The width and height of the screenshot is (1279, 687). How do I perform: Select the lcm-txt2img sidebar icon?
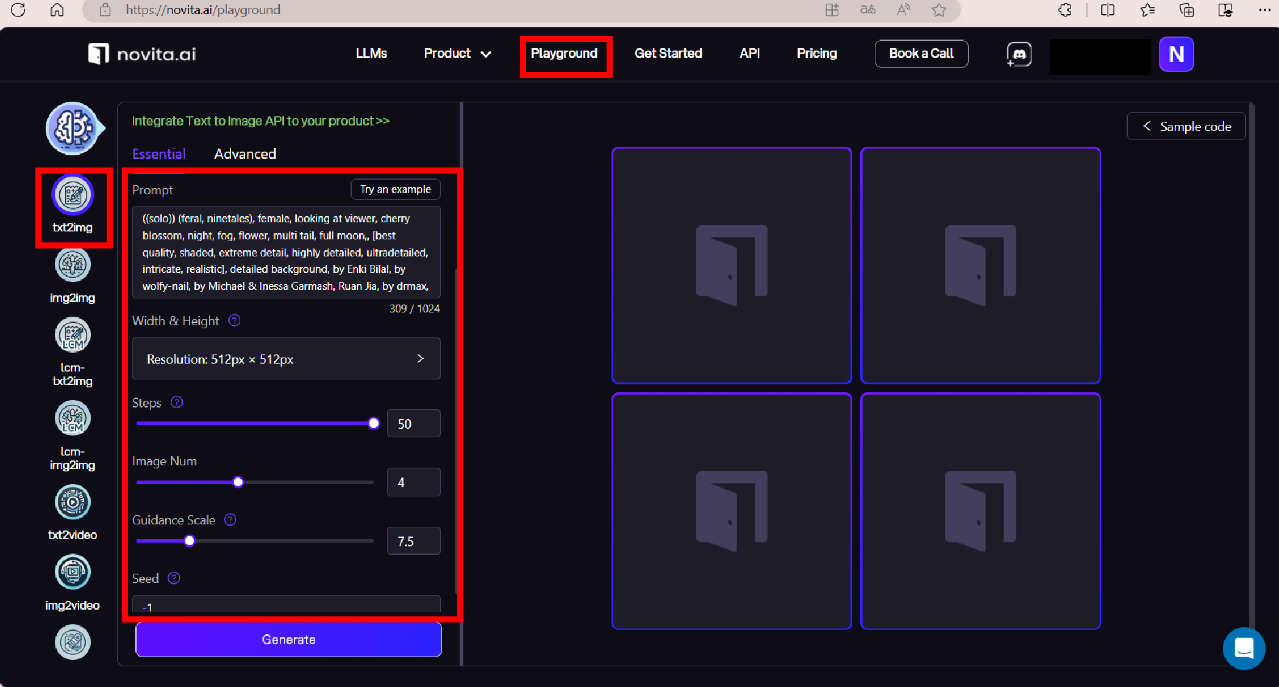point(73,335)
